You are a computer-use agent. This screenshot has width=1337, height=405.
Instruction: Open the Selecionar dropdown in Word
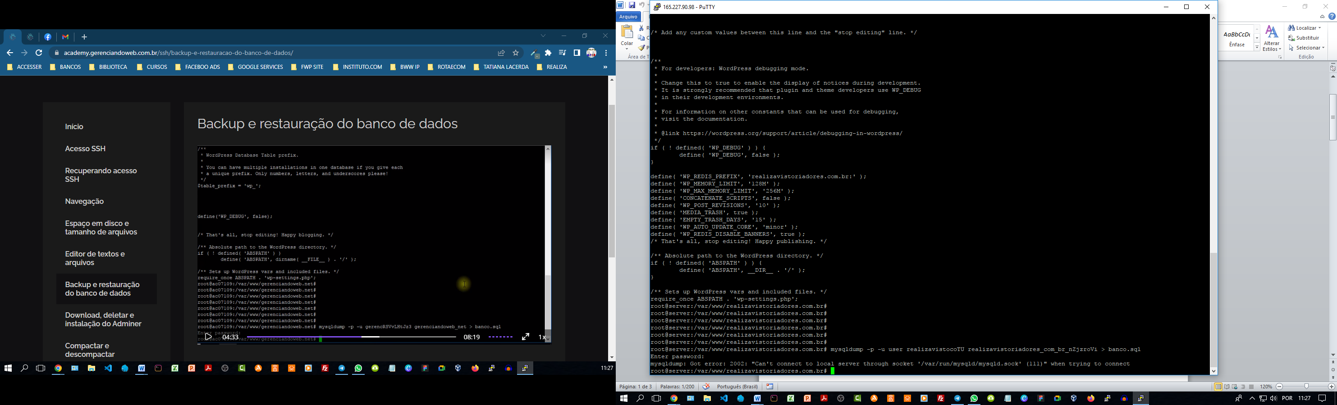tap(1306, 48)
